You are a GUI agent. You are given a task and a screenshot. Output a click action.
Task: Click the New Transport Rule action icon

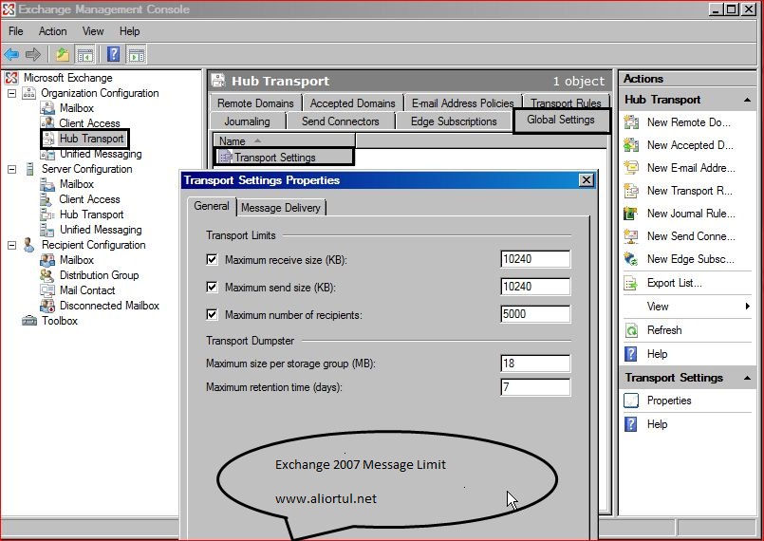tap(631, 191)
